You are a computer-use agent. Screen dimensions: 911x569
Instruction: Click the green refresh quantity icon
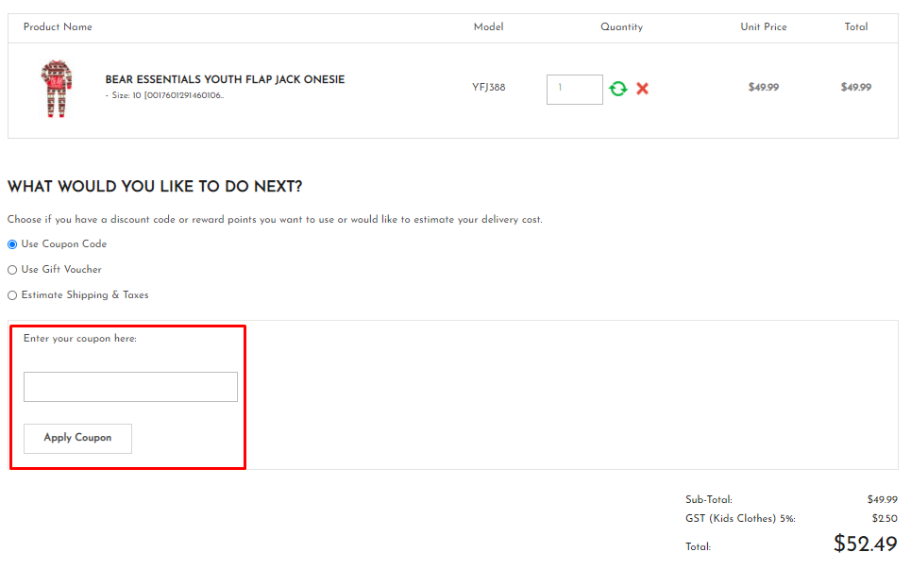tap(618, 89)
